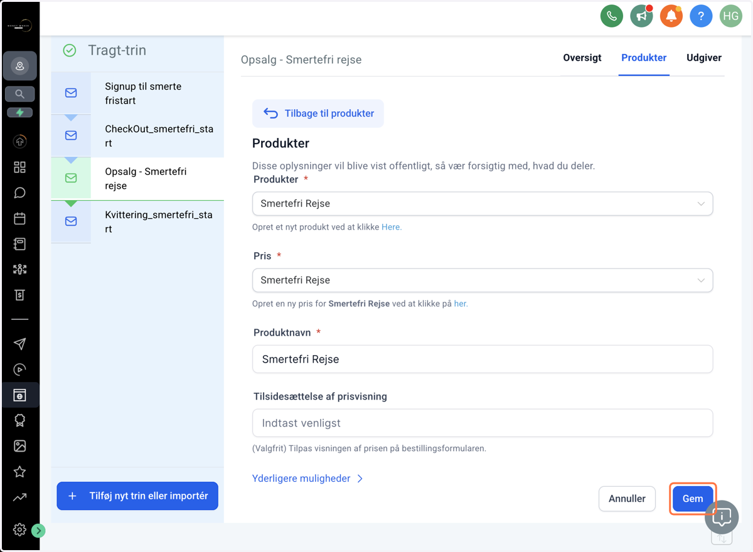
Task: Click the green mail icon for Opsalg step
Action: point(71,178)
